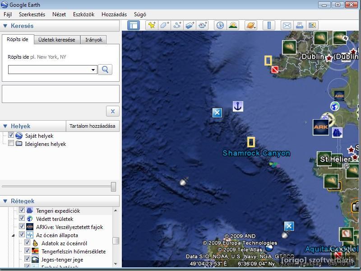Click the anchor marker on the ocean map
Image resolution: width=361 pixels, height=271 pixels.
[238, 107]
